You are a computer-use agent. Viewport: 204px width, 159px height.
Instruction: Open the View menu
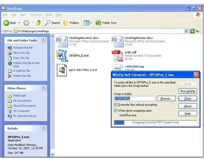[23, 15]
